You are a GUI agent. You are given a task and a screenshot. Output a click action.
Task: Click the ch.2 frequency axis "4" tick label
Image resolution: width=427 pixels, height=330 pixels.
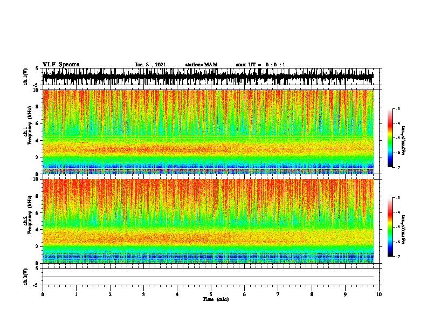point(38,230)
